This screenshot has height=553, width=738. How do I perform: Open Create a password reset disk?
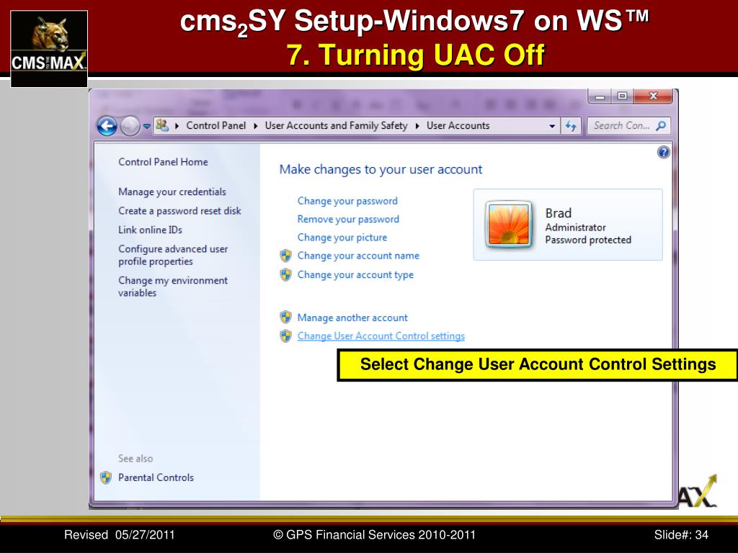pyautogui.click(x=179, y=211)
